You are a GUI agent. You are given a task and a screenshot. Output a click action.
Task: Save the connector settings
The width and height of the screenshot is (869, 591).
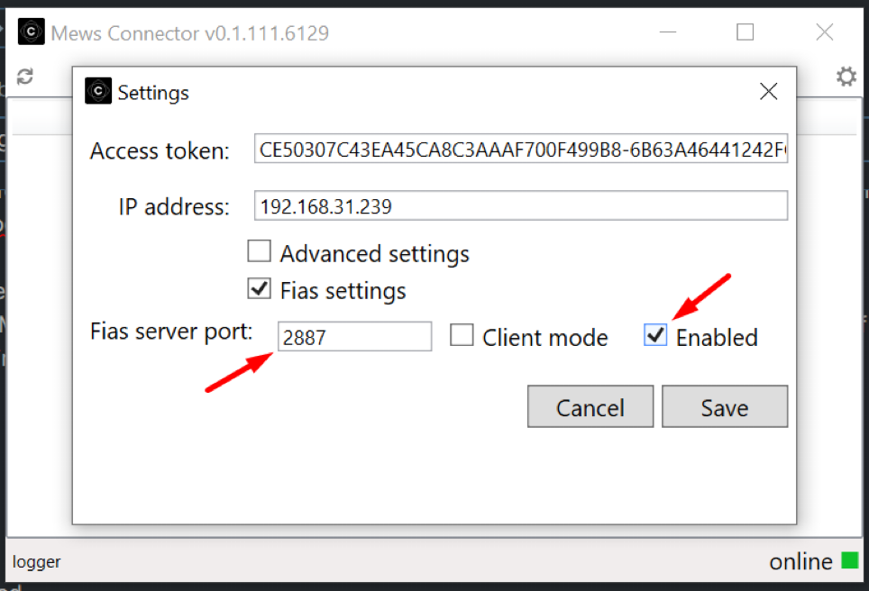[724, 407]
